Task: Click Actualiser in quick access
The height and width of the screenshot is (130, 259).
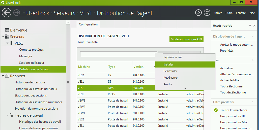Action: [x=227, y=68]
